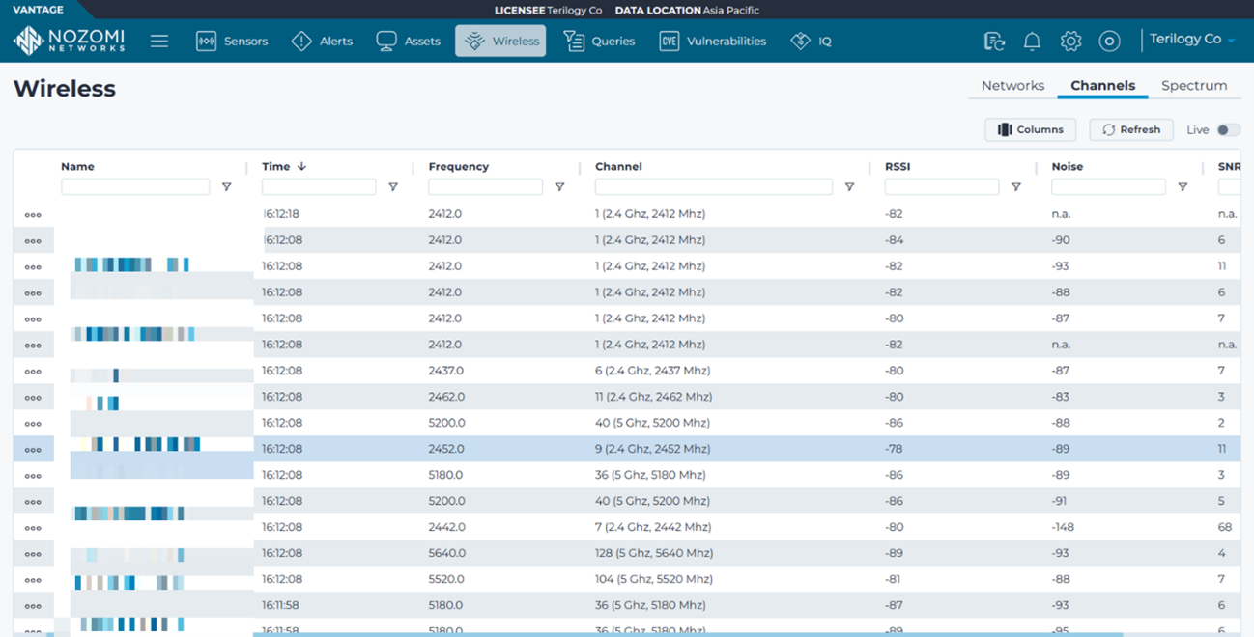Open row actions for the 2462.0 row

pos(33,398)
